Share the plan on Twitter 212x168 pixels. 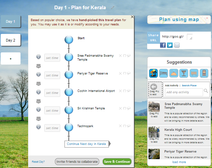170,45
